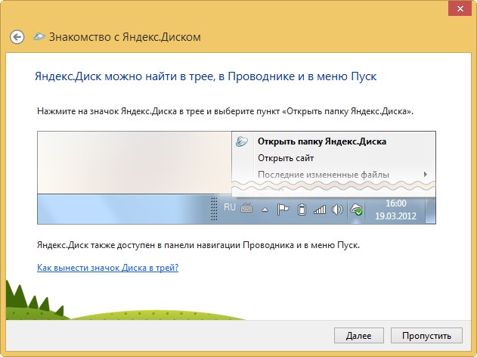
Task: Click the Пропустить button
Action: (426, 336)
